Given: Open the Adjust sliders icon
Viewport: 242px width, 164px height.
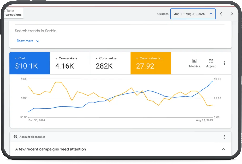Looking at the screenshot, I should (x=211, y=61).
